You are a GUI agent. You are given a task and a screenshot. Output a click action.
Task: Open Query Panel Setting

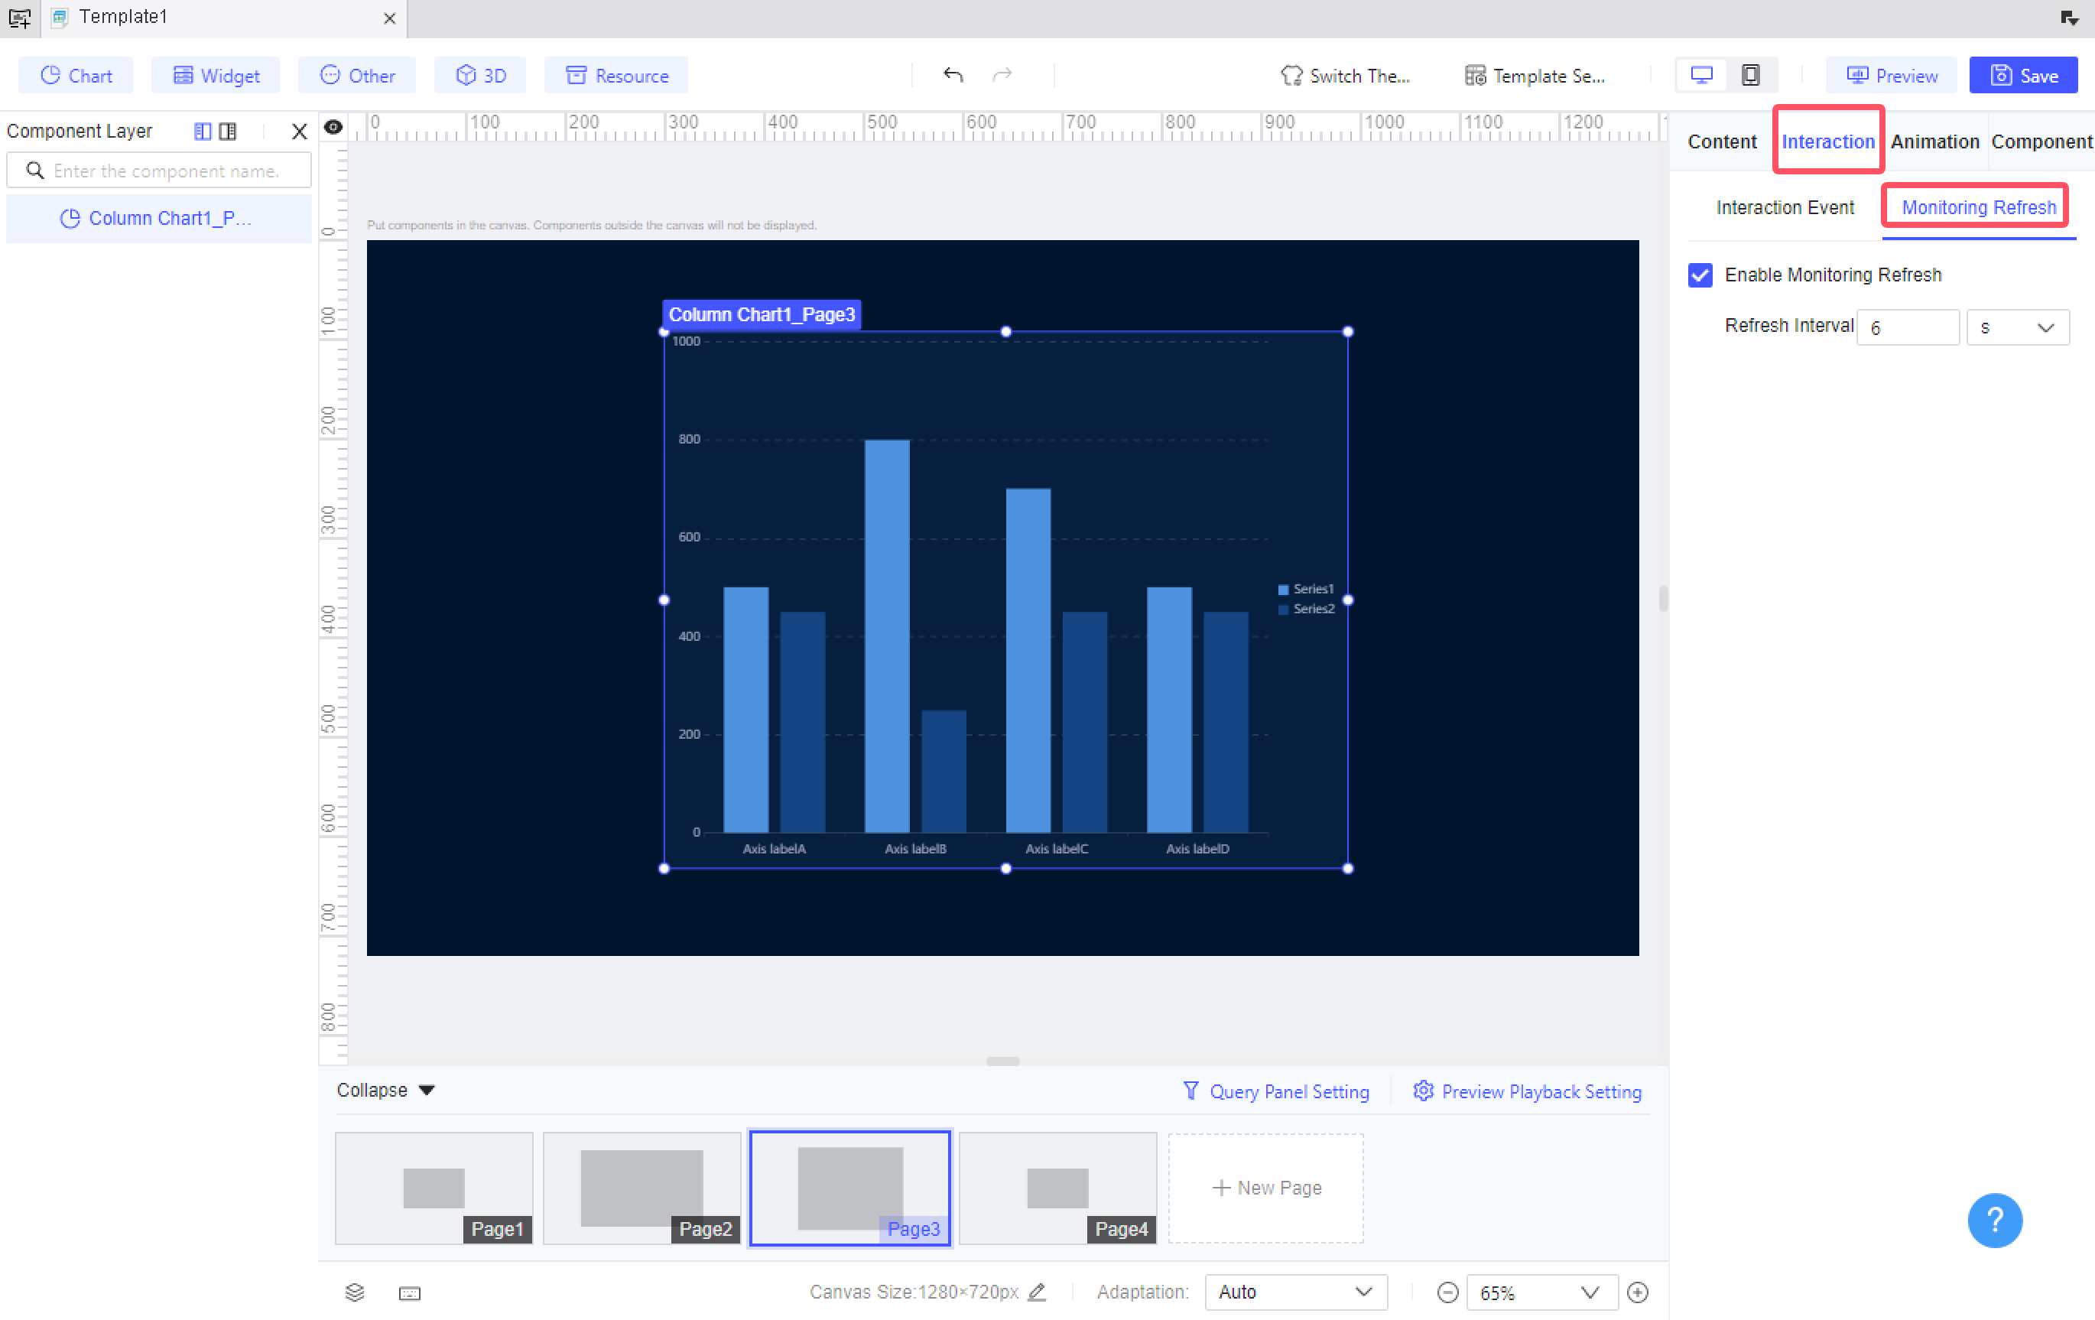tap(1275, 1091)
